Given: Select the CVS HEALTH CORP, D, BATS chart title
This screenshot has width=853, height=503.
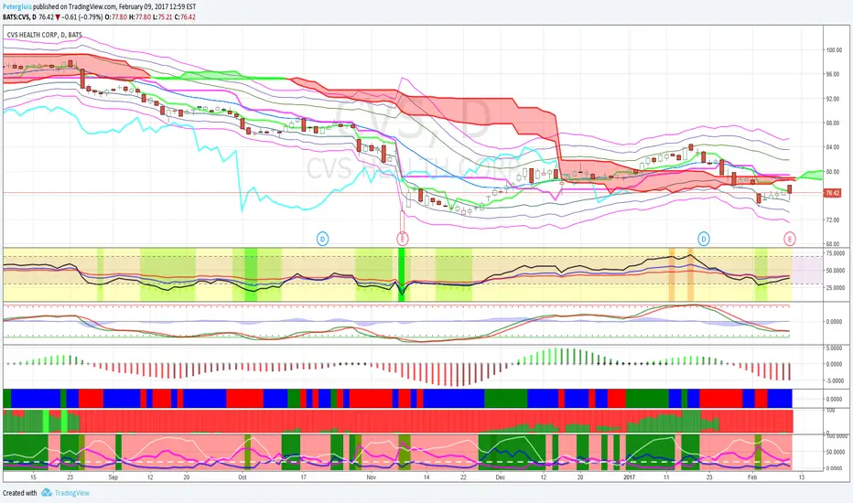Looking at the screenshot, I should [x=45, y=35].
